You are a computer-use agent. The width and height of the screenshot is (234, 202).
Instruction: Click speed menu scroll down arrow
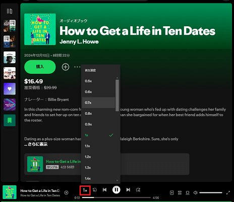[117, 181]
